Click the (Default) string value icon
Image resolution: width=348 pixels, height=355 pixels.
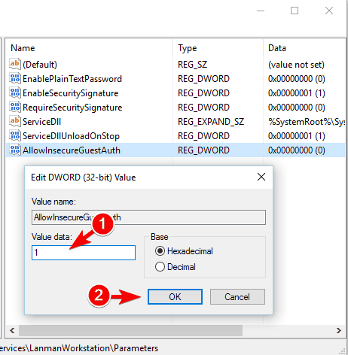15,64
